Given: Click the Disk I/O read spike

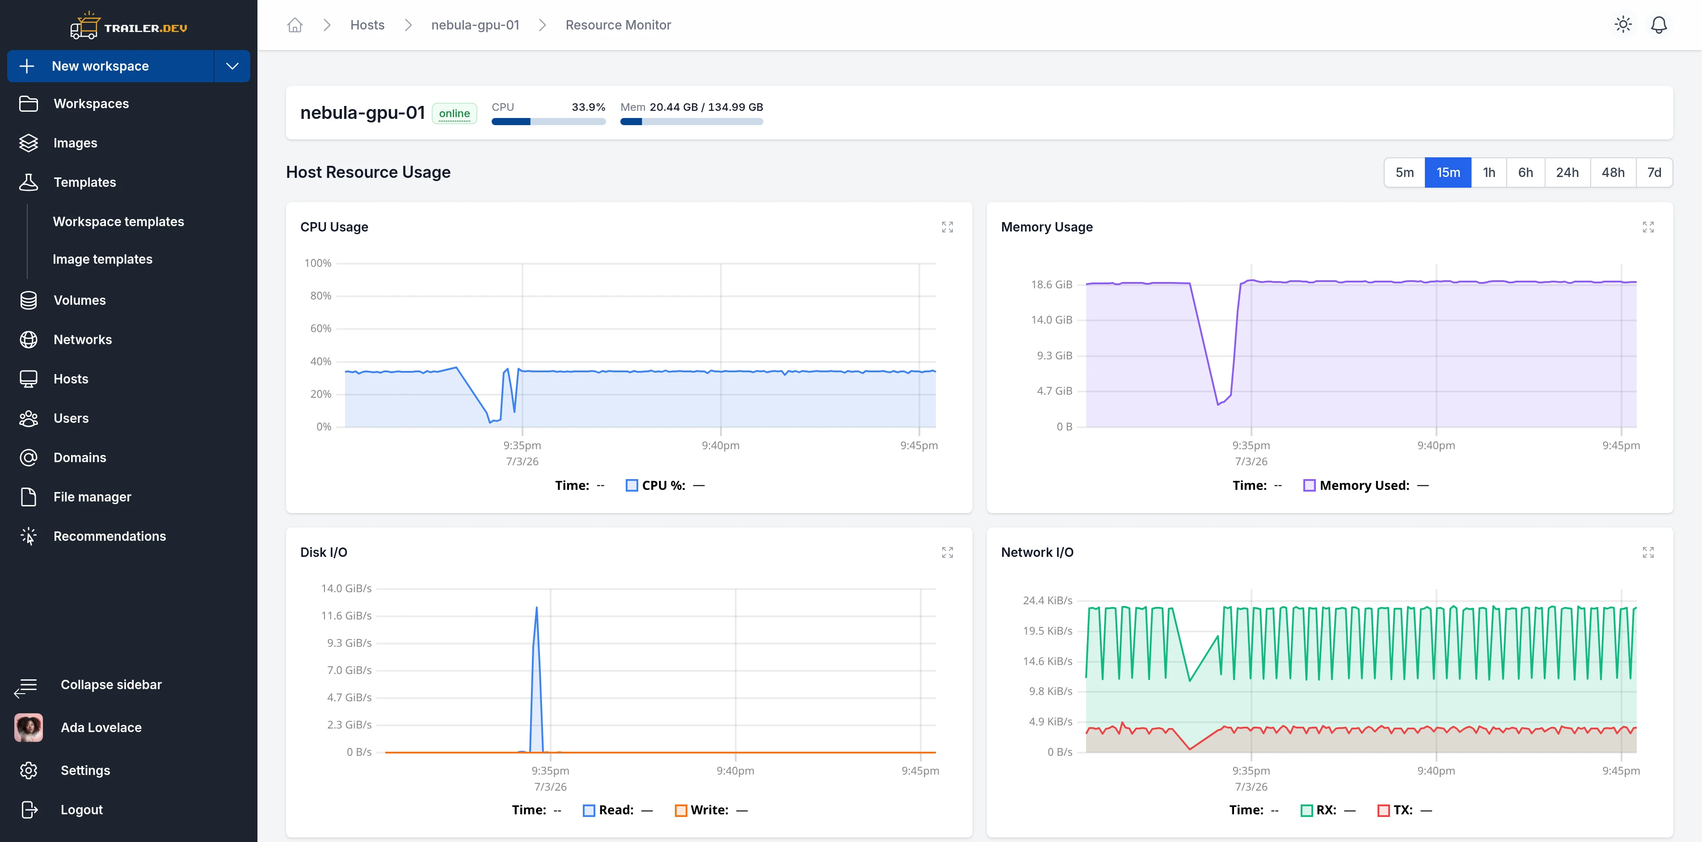Looking at the screenshot, I should point(536,679).
